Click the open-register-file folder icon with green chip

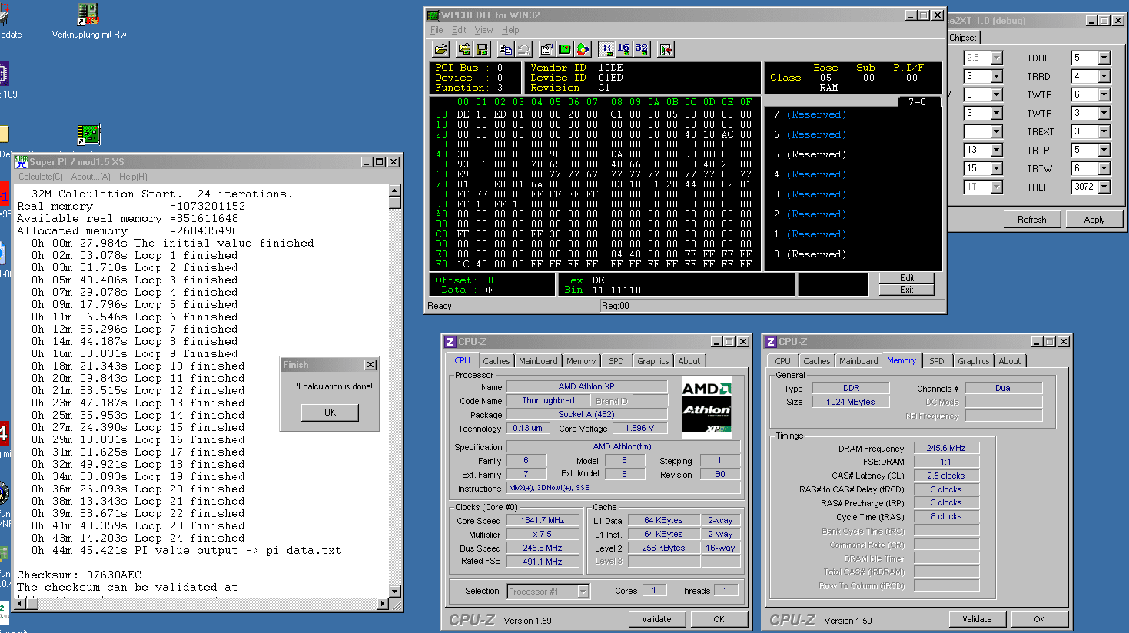coord(464,49)
